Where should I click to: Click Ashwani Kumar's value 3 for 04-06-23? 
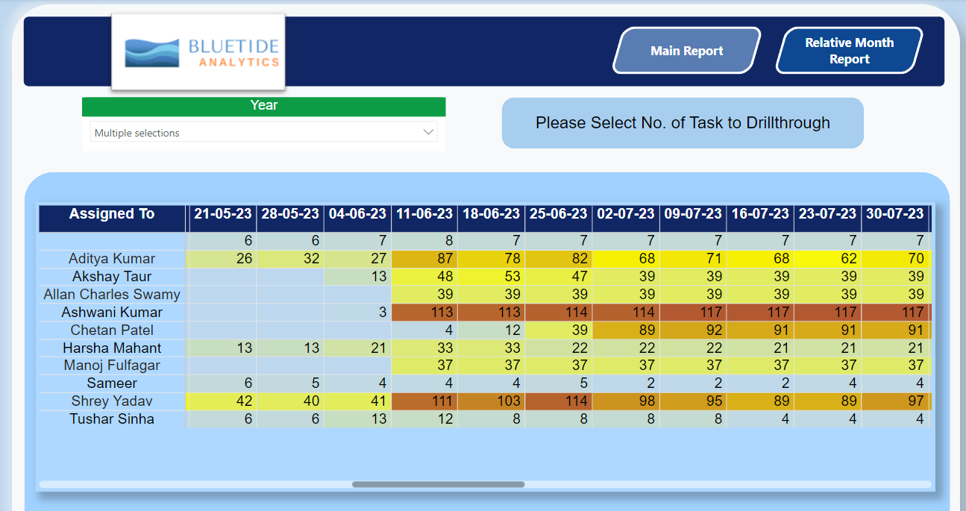pyautogui.click(x=357, y=313)
